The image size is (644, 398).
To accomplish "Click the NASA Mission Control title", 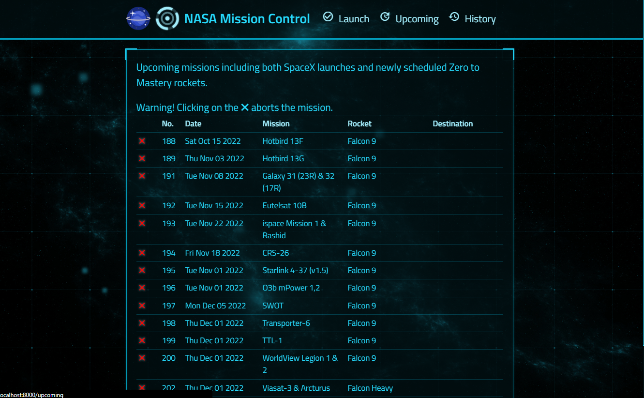I will tap(247, 19).
